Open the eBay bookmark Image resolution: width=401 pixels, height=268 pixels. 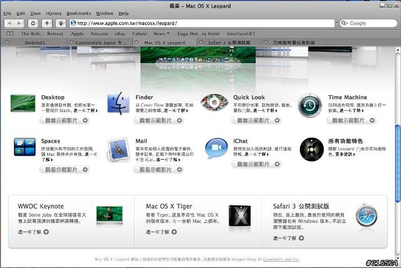point(120,33)
